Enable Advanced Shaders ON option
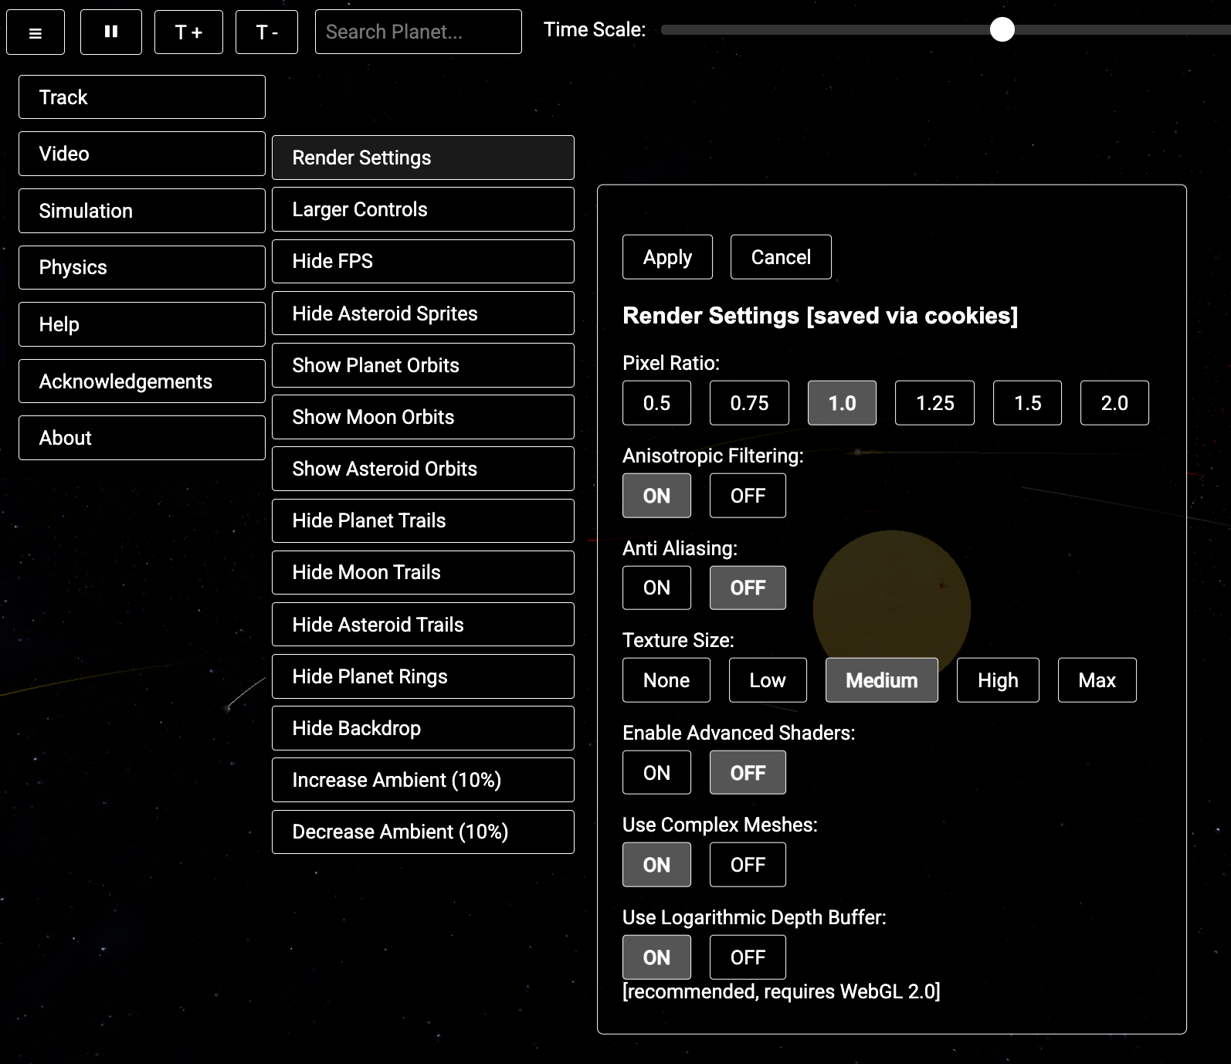 click(656, 773)
